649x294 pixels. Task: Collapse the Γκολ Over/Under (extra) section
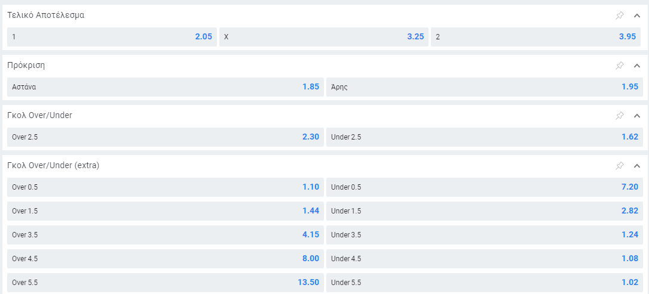(636, 166)
